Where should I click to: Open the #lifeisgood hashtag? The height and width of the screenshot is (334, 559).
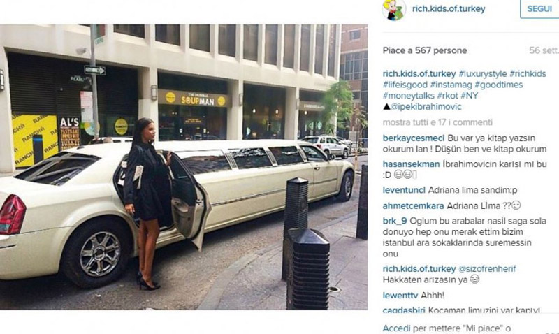pyautogui.click(x=405, y=85)
